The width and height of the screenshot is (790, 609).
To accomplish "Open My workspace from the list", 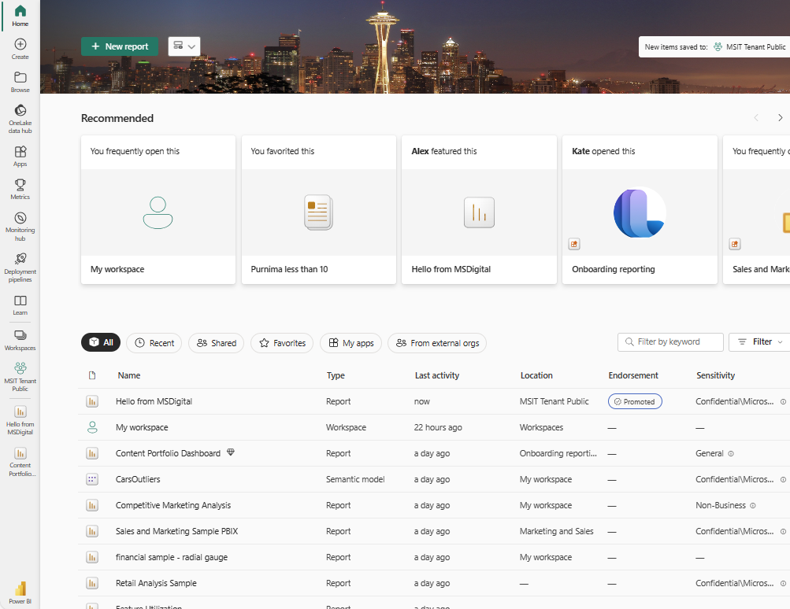I will click(x=142, y=427).
